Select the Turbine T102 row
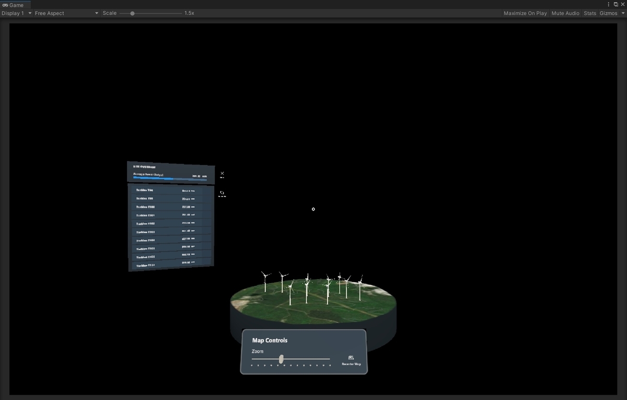The height and width of the screenshot is (400, 627). click(x=171, y=223)
